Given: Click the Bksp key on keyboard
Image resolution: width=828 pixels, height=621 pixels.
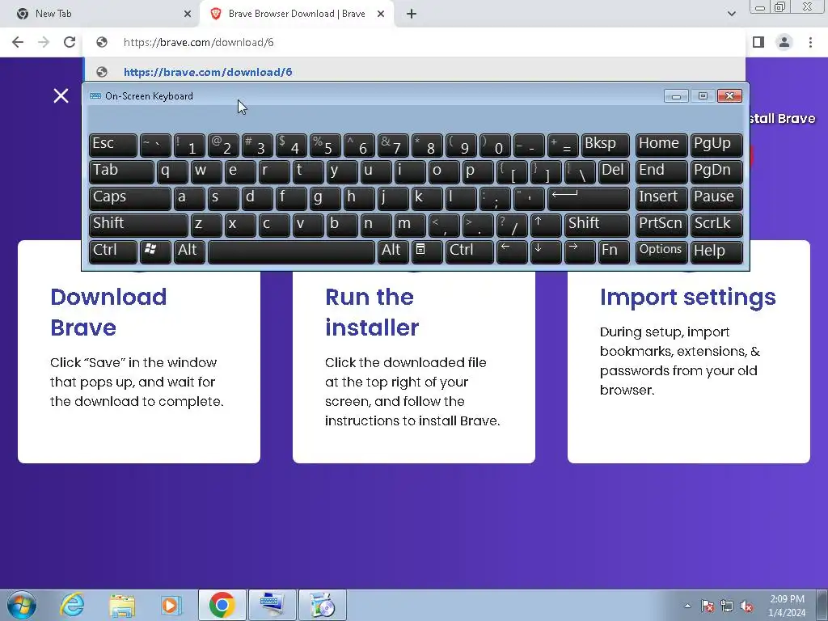Looking at the screenshot, I should (605, 145).
